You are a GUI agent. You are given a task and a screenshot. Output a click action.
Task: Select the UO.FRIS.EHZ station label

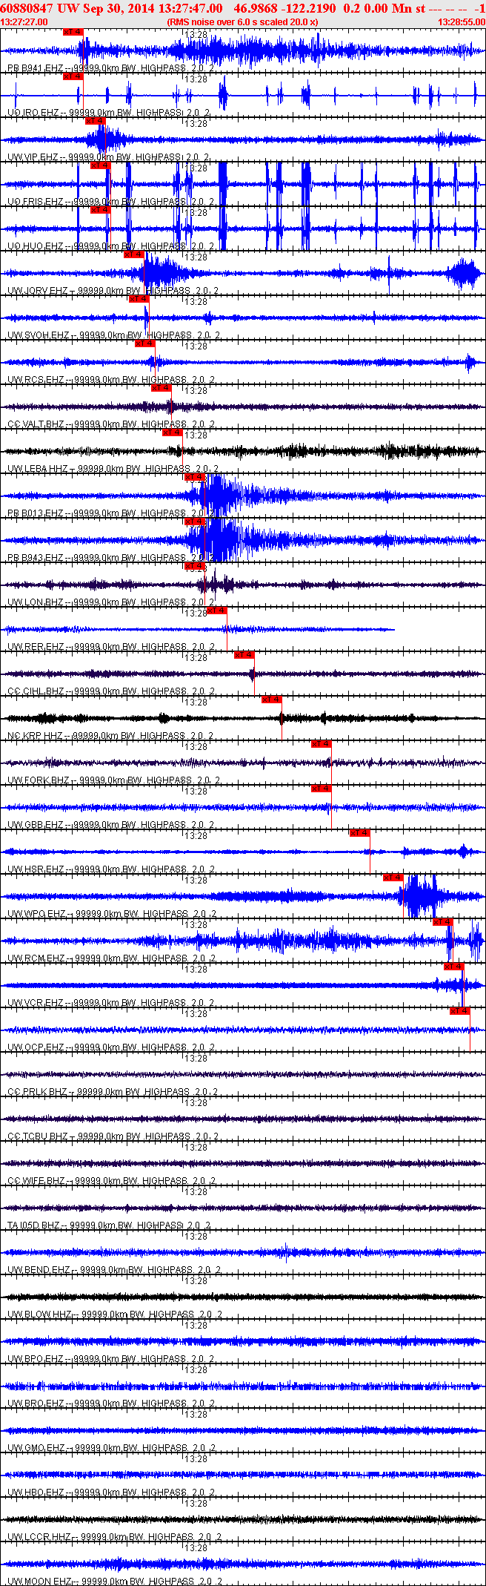(x=35, y=202)
